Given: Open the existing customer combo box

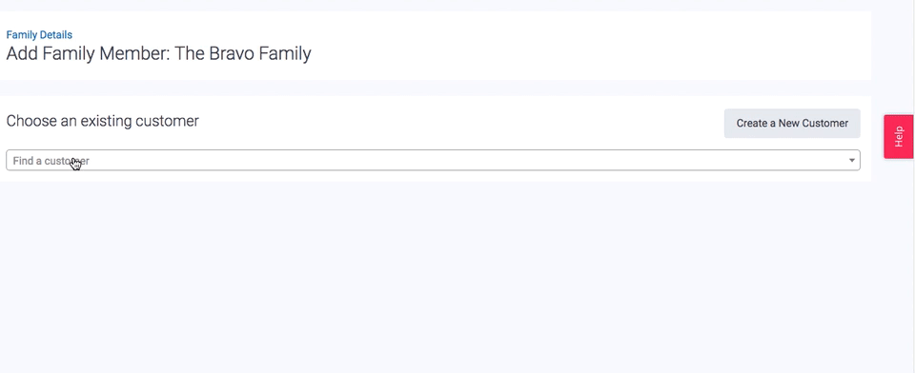Looking at the screenshot, I should point(433,160).
